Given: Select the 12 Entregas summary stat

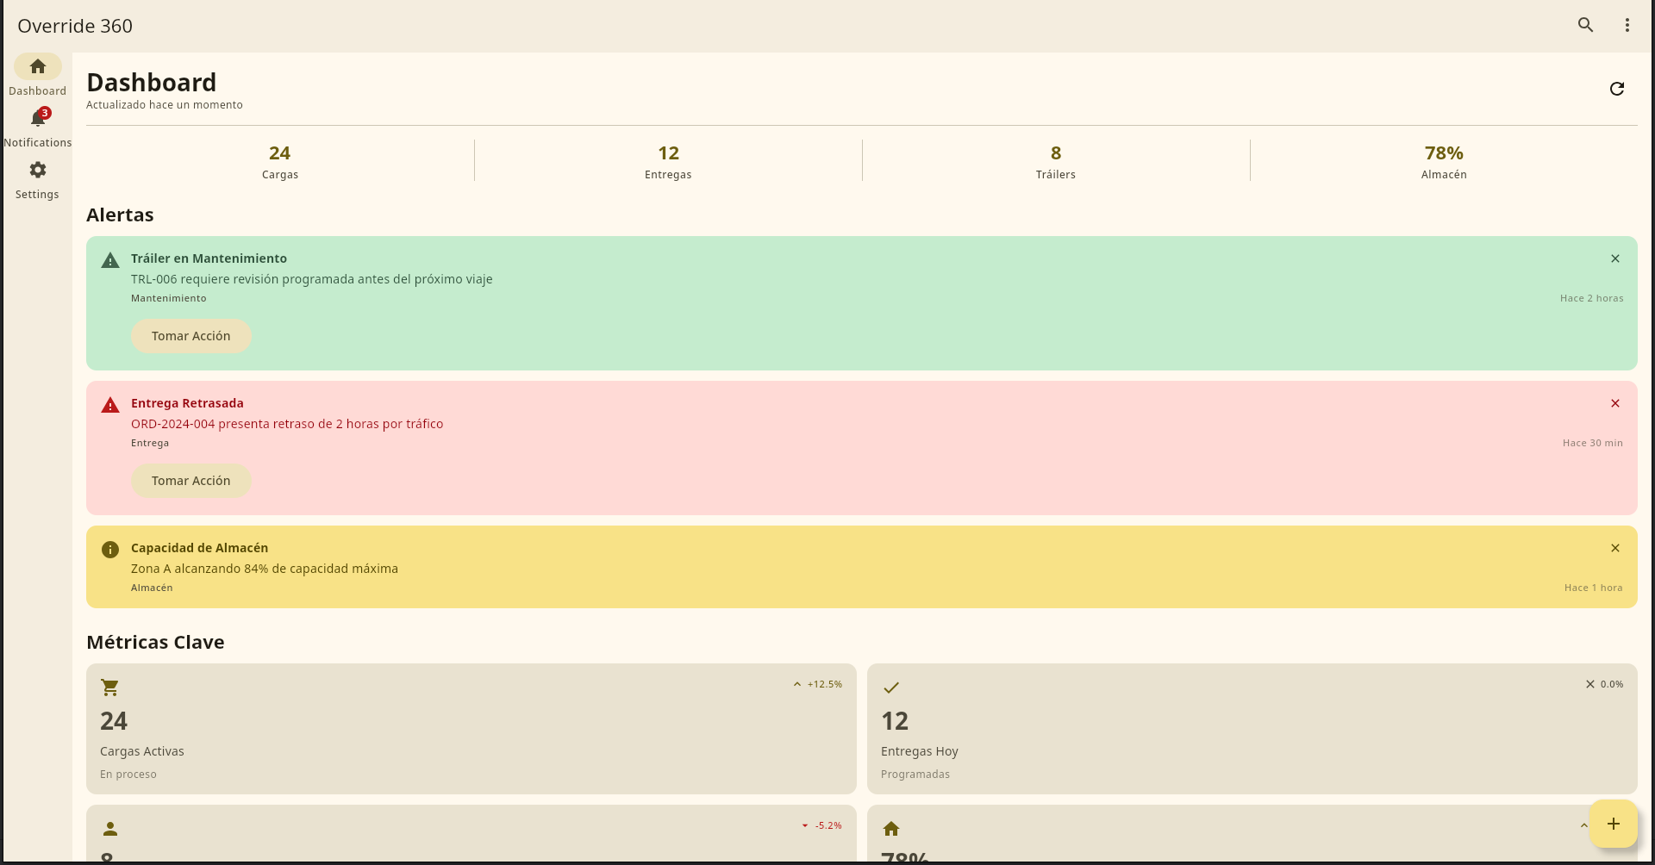Looking at the screenshot, I should (x=668, y=161).
